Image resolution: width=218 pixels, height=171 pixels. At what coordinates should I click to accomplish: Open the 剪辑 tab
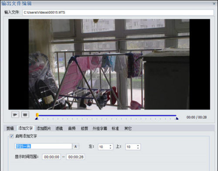pyautogui.click(x=10, y=128)
